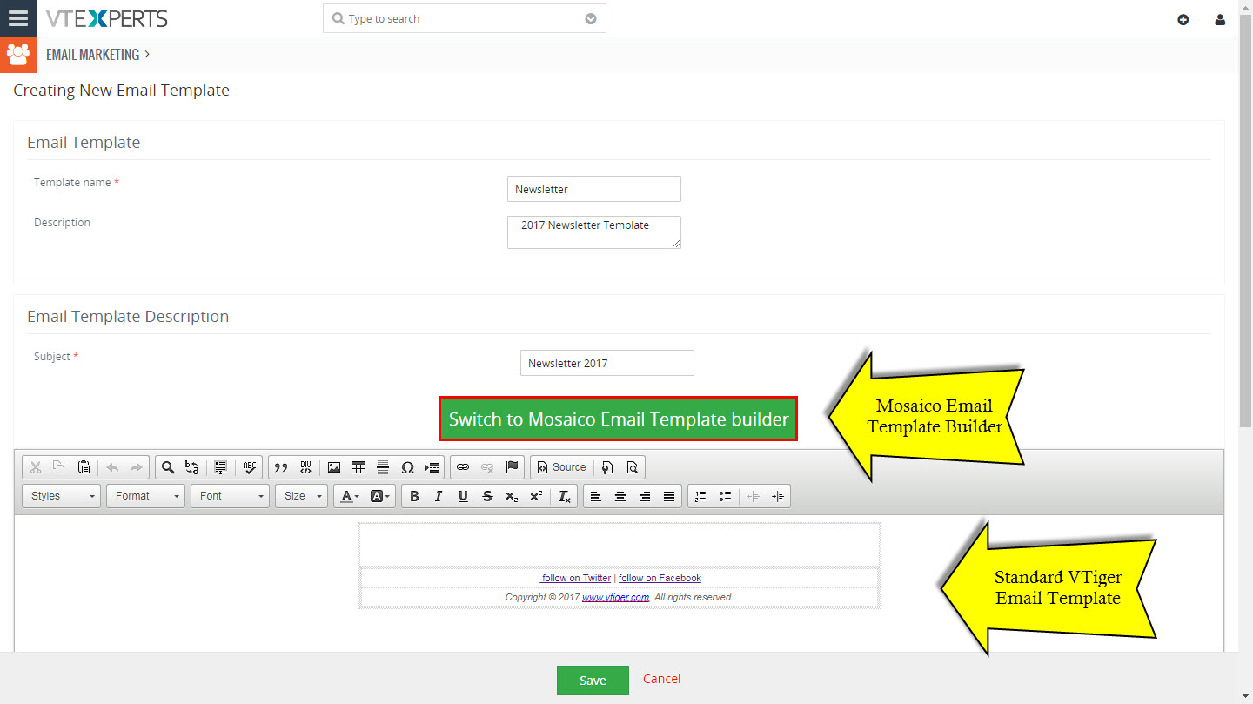
Task: Focus the Type to search box
Action: pyautogui.click(x=465, y=19)
